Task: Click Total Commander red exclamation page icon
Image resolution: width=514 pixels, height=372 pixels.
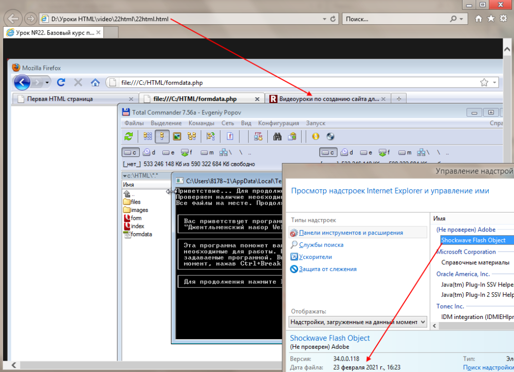Action: click(230, 136)
